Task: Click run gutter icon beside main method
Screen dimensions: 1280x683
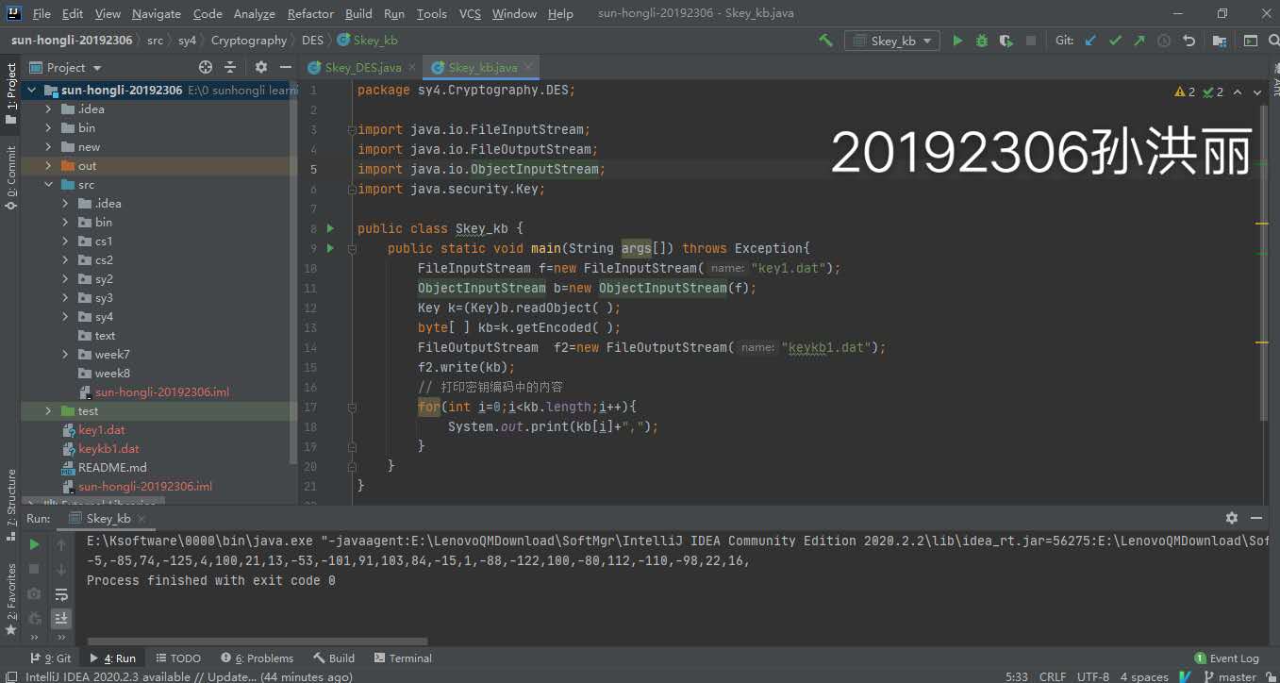Action: pyautogui.click(x=330, y=248)
